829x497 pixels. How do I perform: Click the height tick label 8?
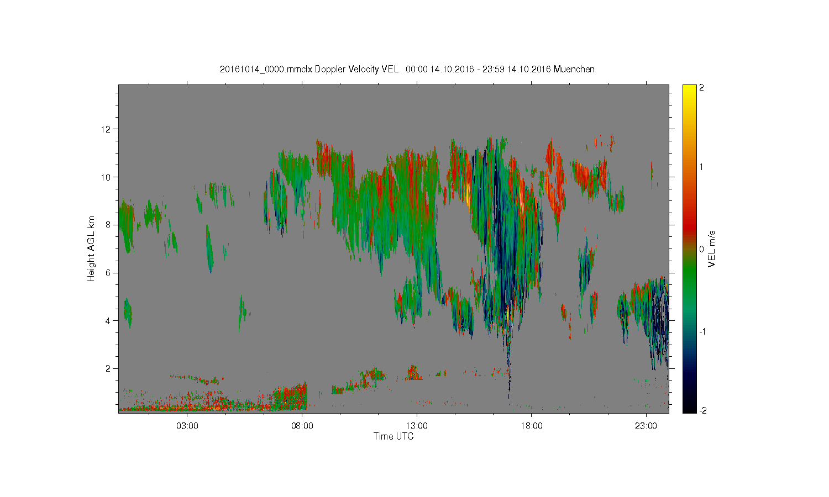pos(109,225)
